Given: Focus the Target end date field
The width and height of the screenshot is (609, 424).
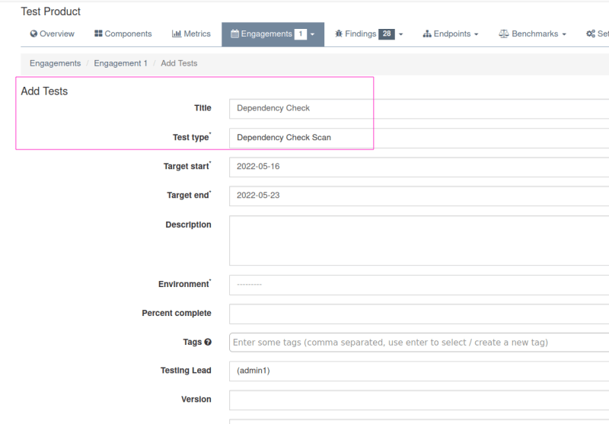Looking at the screenshot, I should [419, 196].
